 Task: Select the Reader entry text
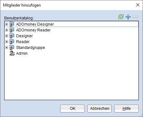coord(23,42)
